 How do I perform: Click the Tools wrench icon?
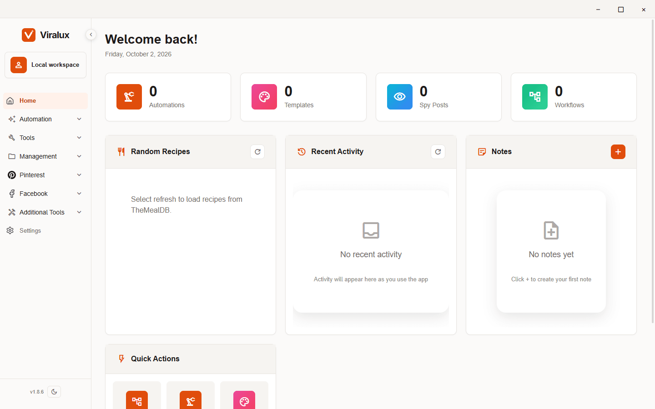[12, 138]
